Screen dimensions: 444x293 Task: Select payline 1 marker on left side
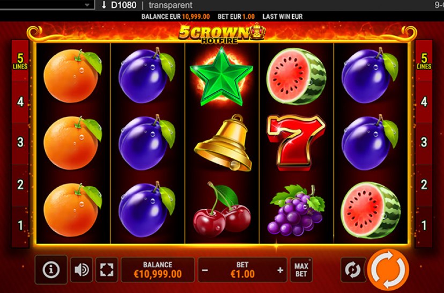coord(20,225)
